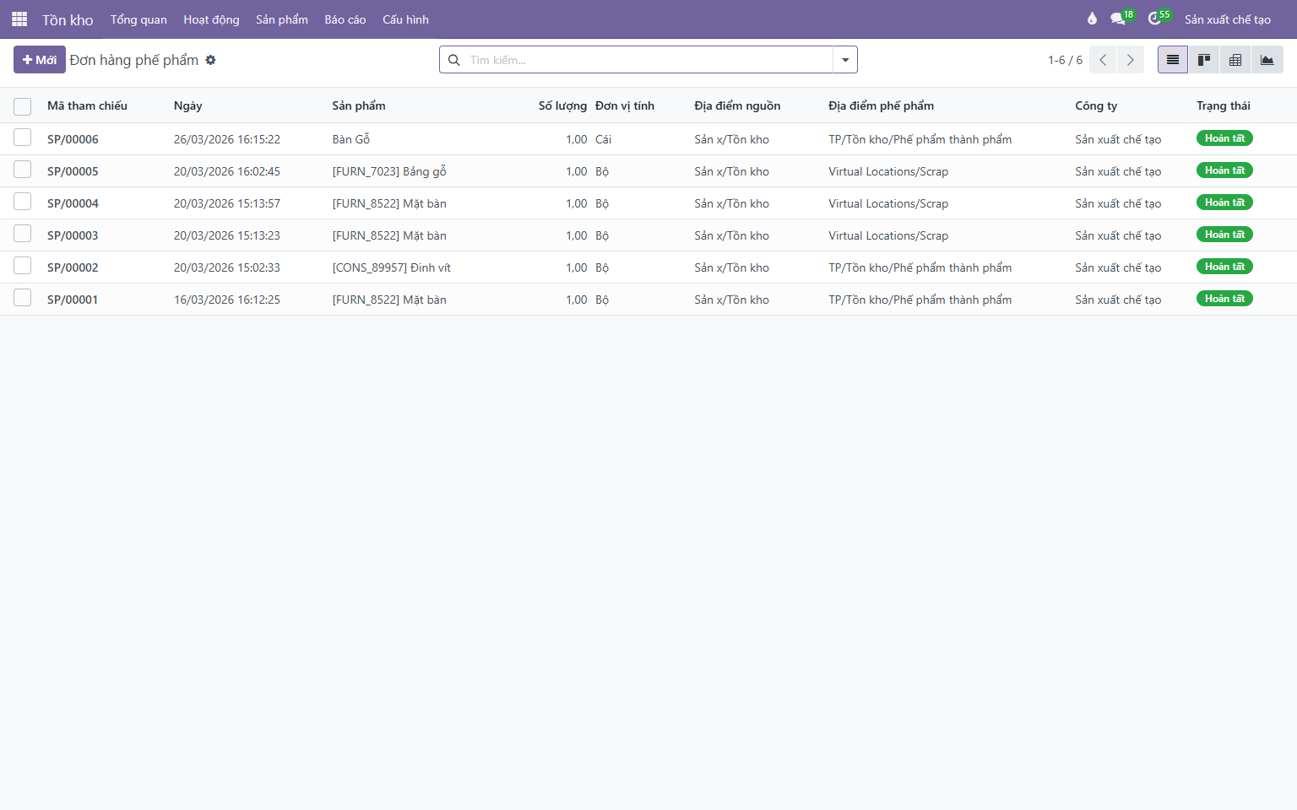
Task: Open the activities clock icon with 55 badge
Action: coord(1158,19)
